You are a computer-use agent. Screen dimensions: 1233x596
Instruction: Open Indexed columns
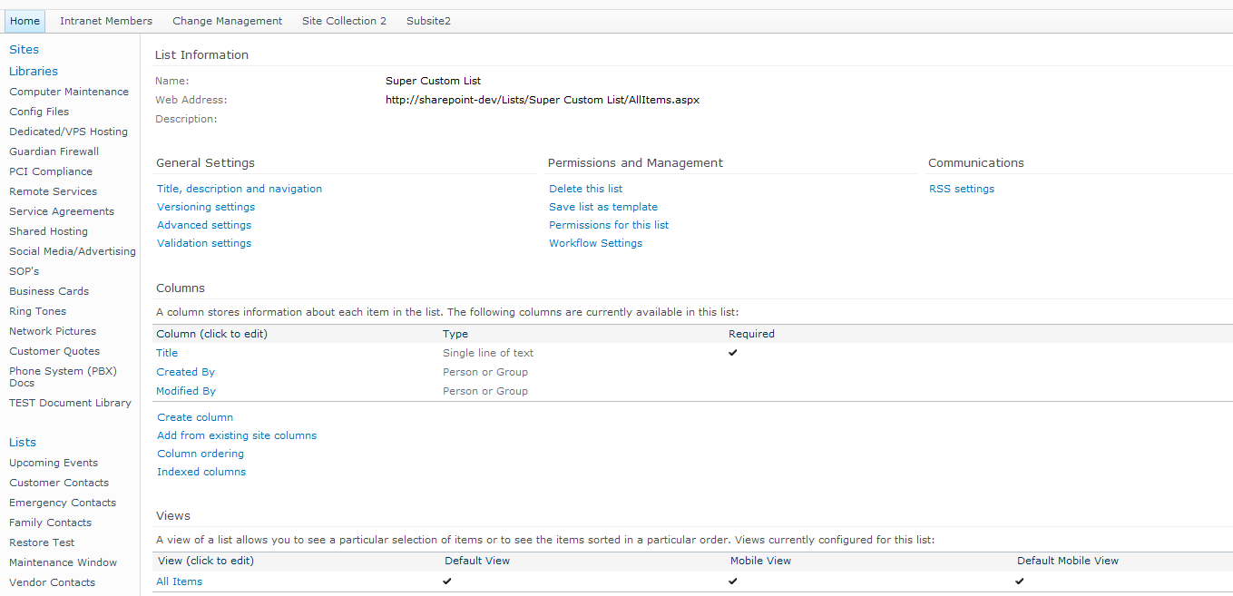pos(201,472)
